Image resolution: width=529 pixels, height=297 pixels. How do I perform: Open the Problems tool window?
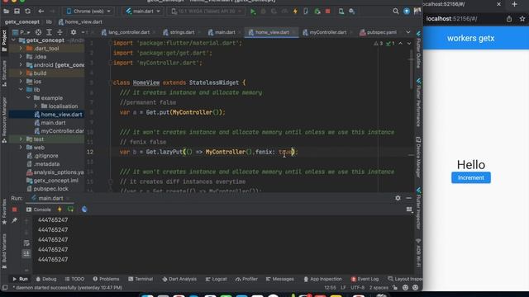point(107,279)
